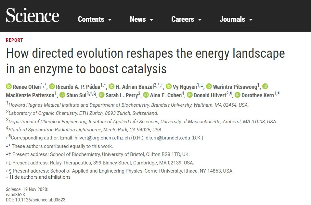Select author name Shuo Sui
311x205 pixels.
pyautogui.click(x=76, y=95)
